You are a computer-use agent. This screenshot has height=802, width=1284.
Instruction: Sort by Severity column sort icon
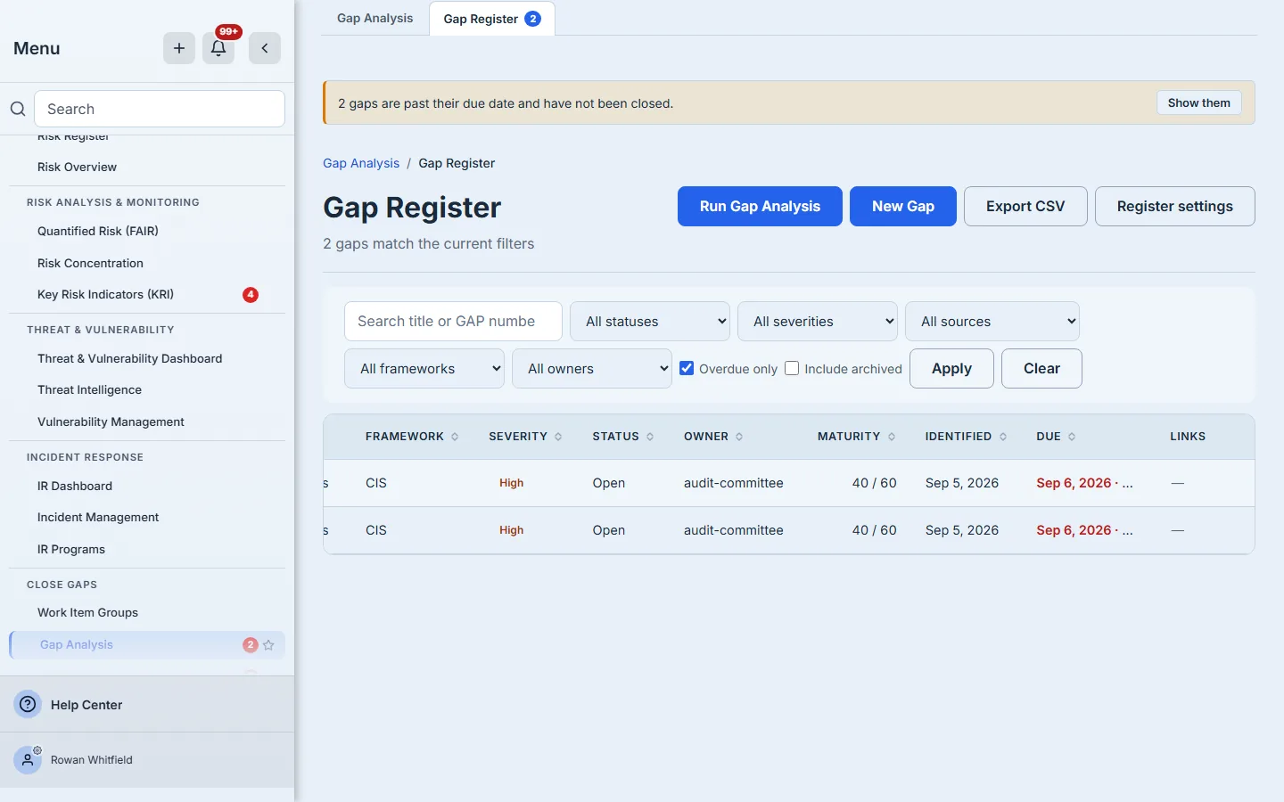[558, 437]
